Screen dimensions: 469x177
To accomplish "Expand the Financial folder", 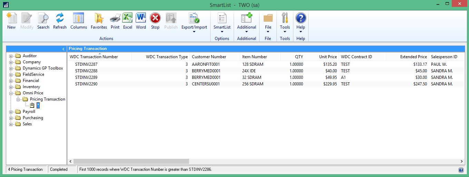I will pos(11,81).
